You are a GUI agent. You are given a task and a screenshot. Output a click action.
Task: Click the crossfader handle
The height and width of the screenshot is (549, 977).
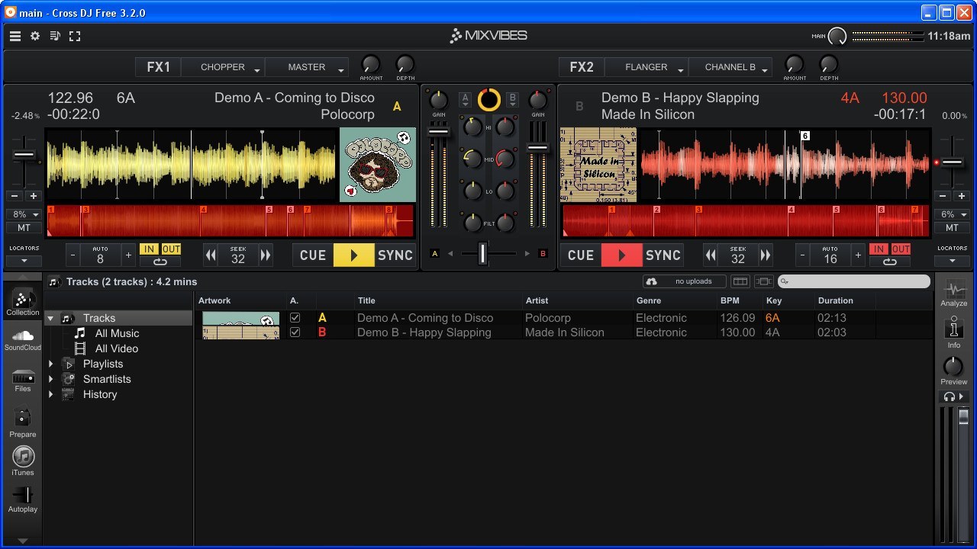click(x=482, y=253)
